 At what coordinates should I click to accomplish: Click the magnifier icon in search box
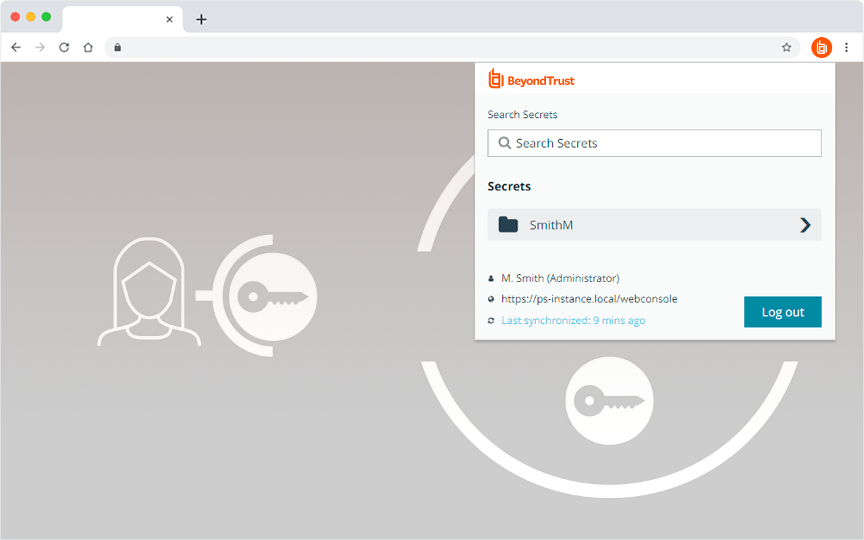point(504,143)
